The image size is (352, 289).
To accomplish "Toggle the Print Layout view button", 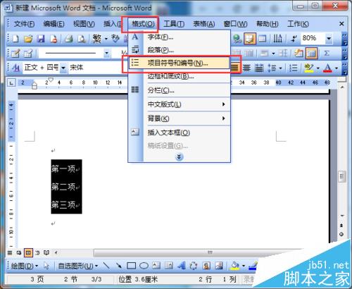I will [x=28, y=253].
